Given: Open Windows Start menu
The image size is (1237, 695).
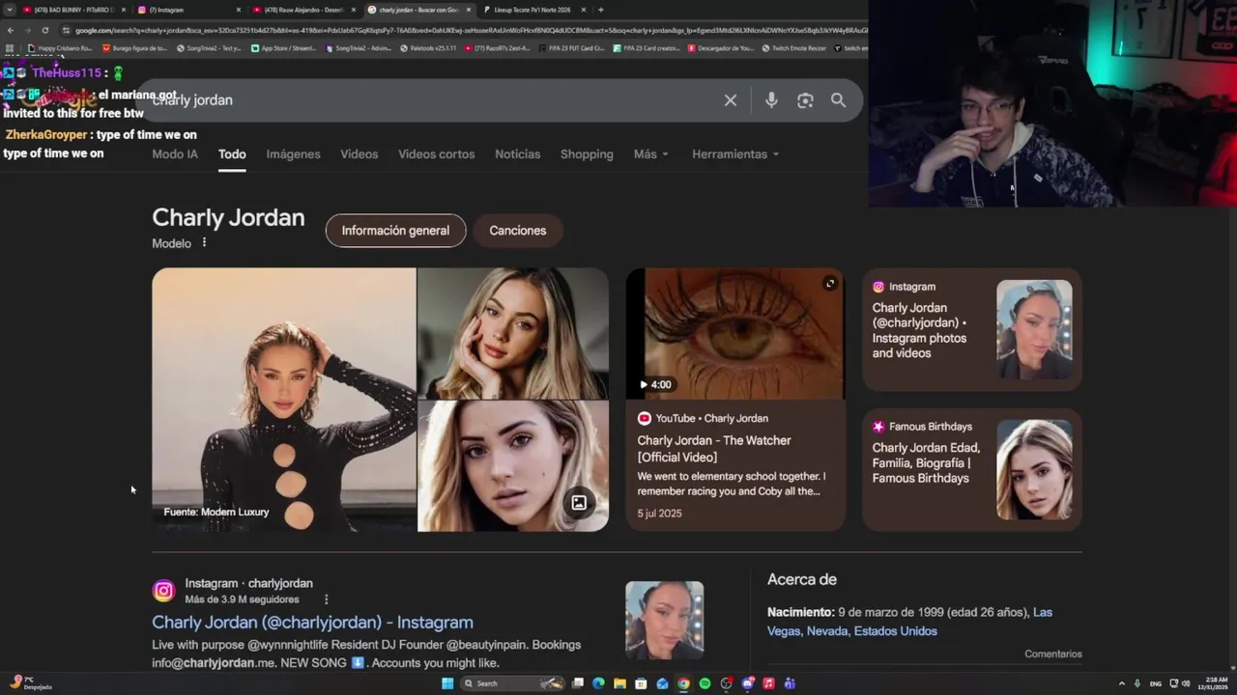Looking at the screenshot, I should pyautogui.click(x=447, y=683).
